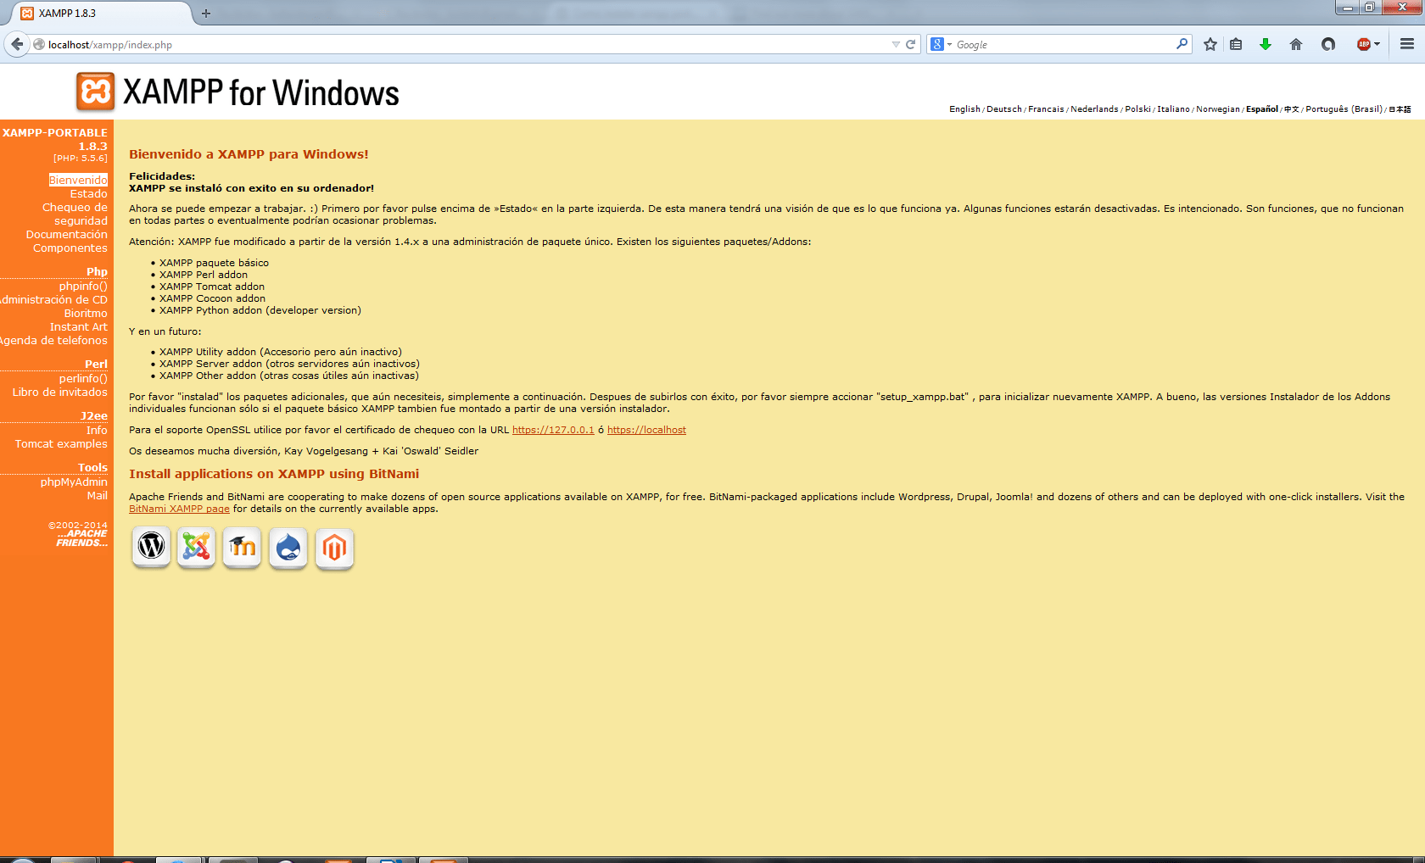Click the dark circular icon in toolbar

(x=1328, y=44)
